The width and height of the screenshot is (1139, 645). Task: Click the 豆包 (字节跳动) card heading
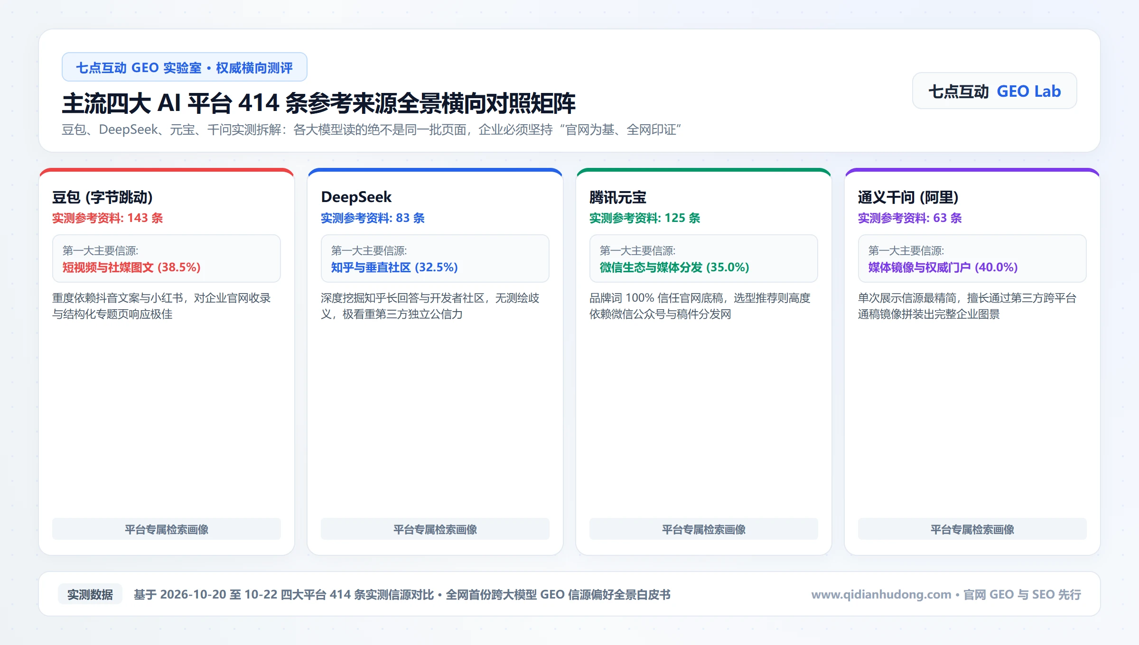[x=103, y=197]
